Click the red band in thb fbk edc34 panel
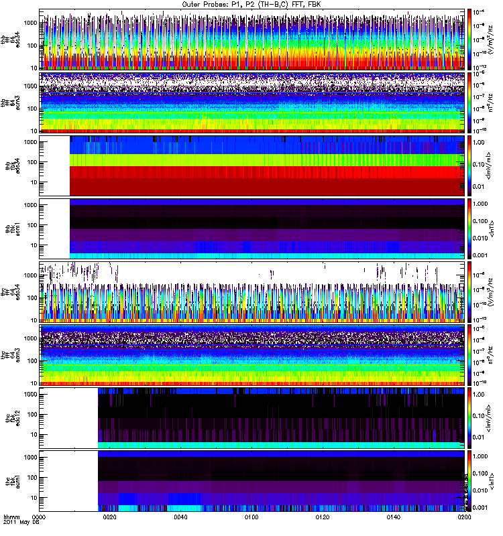The height and width of the screenshot is (536, 503). pos(267,172)
